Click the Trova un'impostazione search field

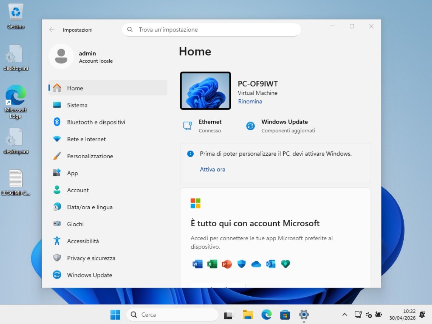pos(211,30)
